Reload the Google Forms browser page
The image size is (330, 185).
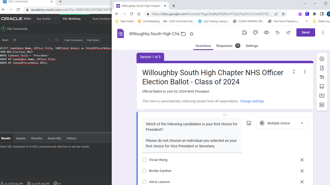tap(131, 14)
